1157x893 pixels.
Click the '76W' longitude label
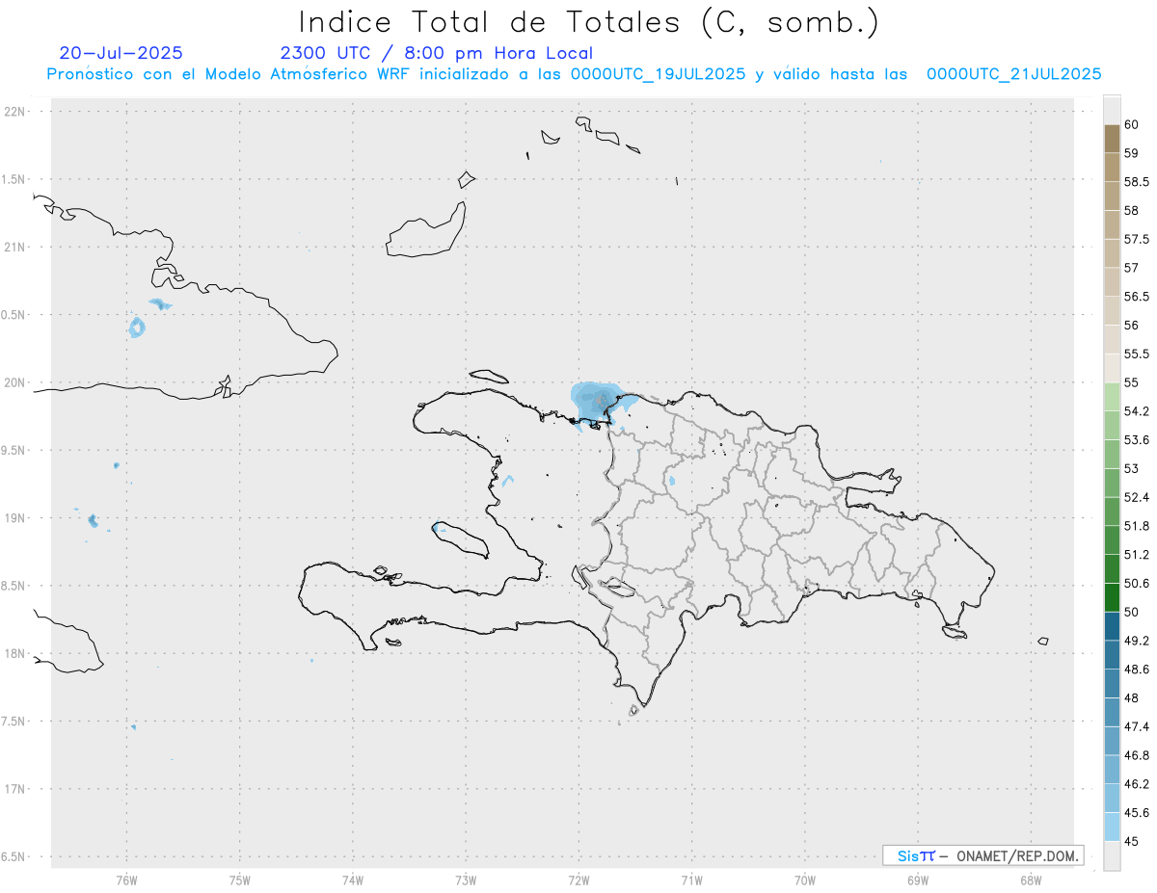point(126,880)
